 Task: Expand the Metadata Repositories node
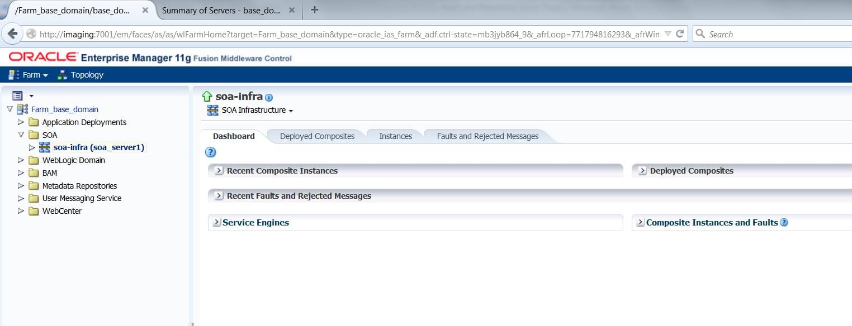(21, 185)
